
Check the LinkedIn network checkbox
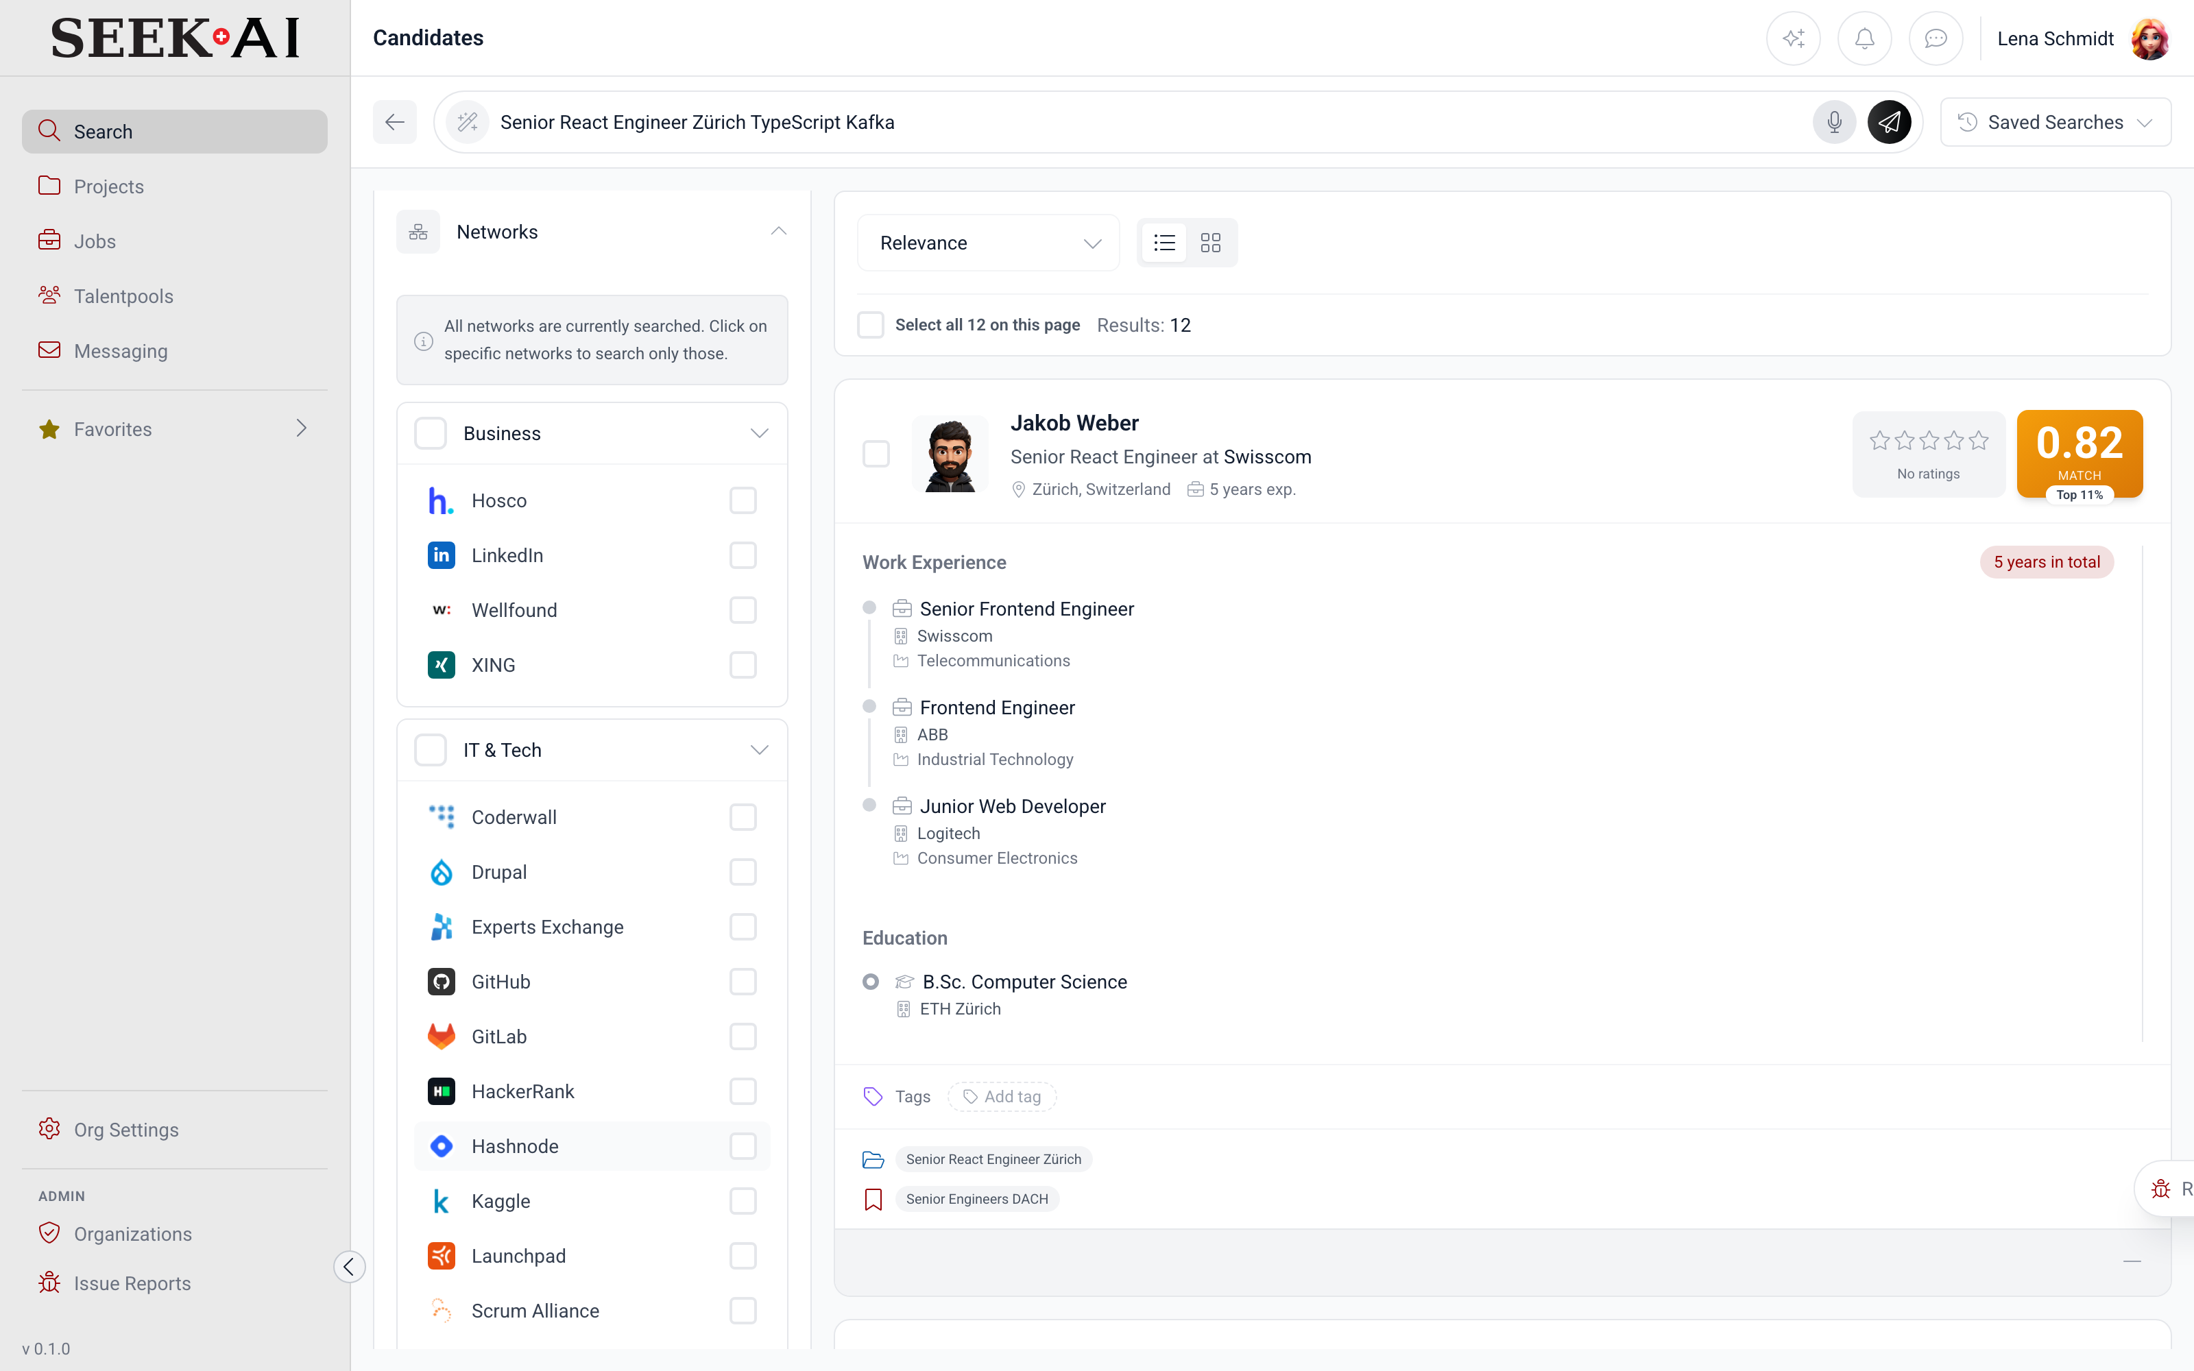tap(743, 555)
